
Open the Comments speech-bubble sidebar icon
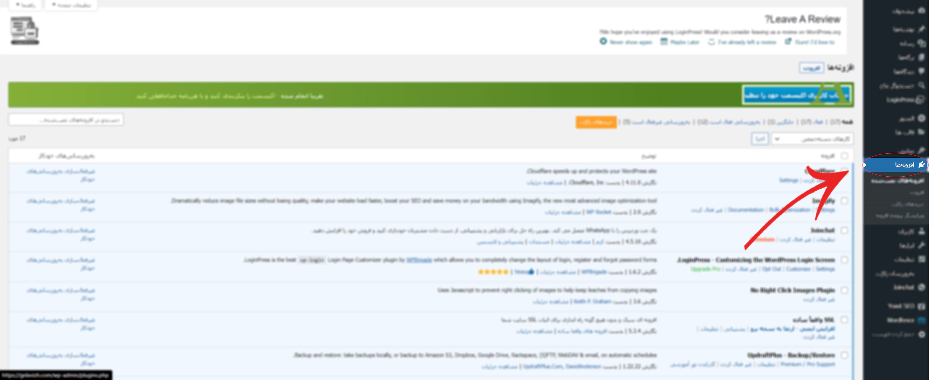pyautogui.click(x=921, y=71)
